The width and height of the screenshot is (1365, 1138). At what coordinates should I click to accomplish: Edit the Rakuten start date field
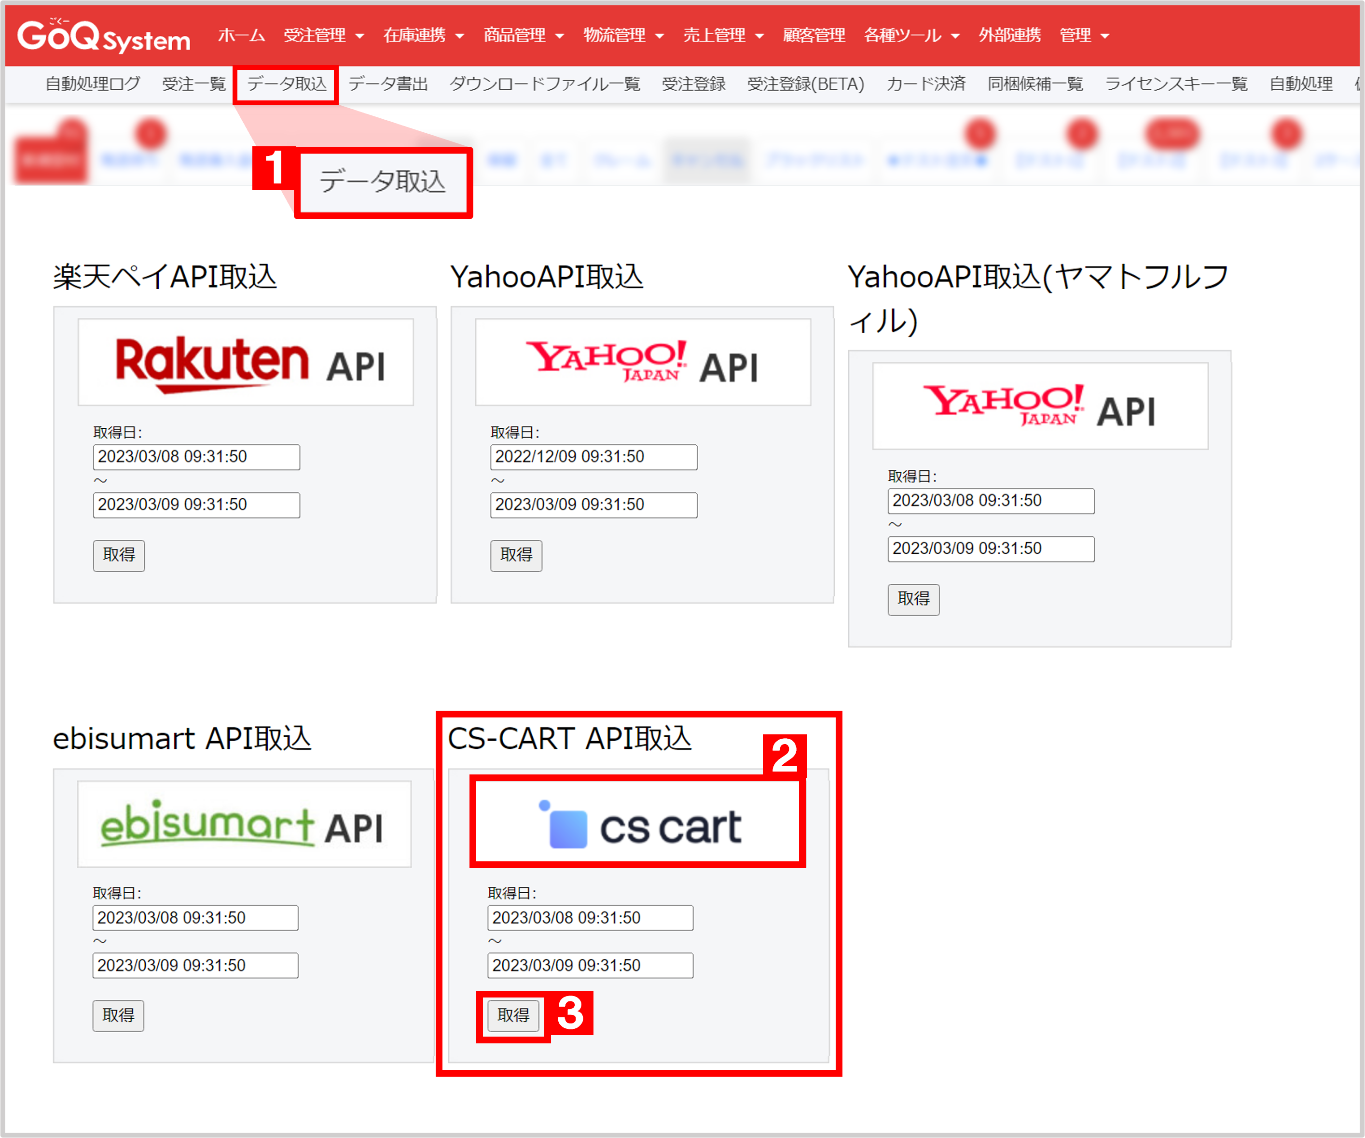tap(196, 457)
